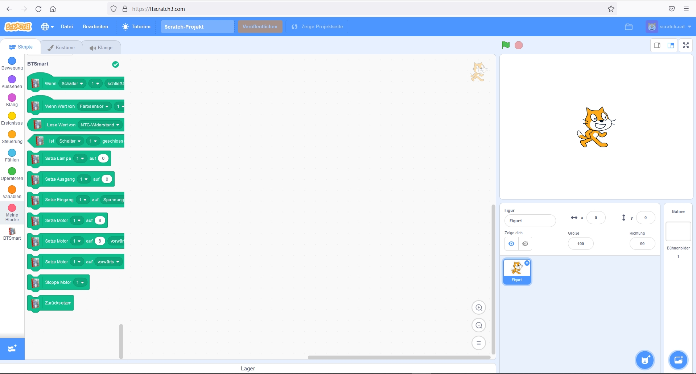Click the Veröffentlichen button
Image resolution: width=696 pixels, height=374 pixels.
click(x=260, y=27)
